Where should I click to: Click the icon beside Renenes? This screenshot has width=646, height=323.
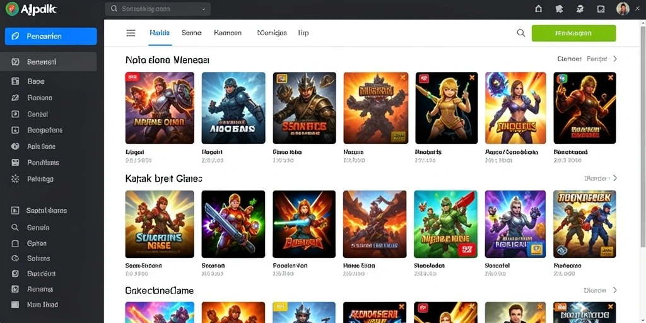pyautogui.click(x=15, y=289)
